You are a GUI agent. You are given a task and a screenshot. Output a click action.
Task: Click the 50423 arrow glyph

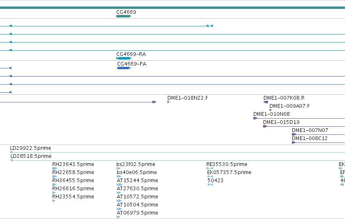pos(210,185)
